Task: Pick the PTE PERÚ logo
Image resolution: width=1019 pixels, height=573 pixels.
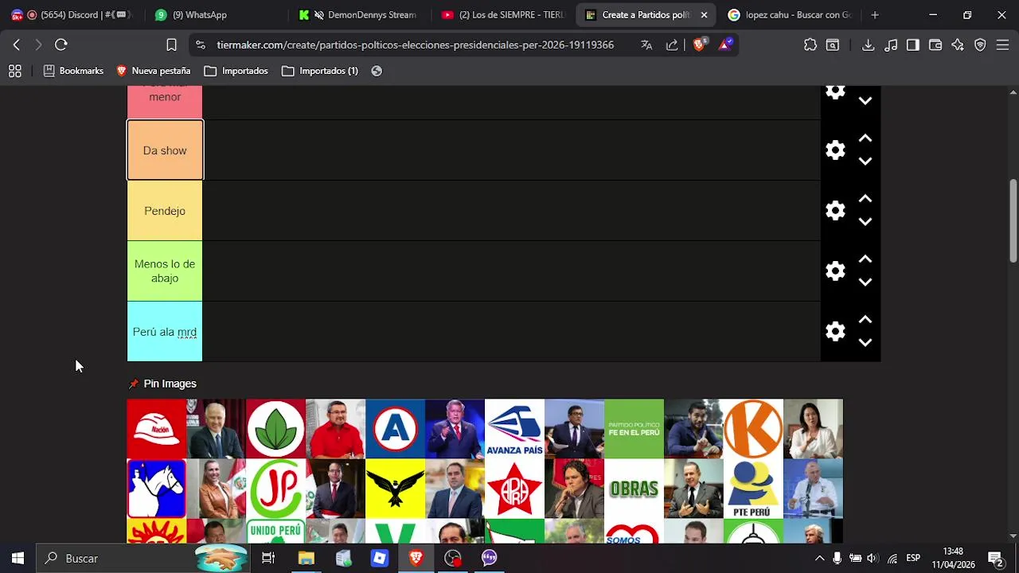Action: 754,489
